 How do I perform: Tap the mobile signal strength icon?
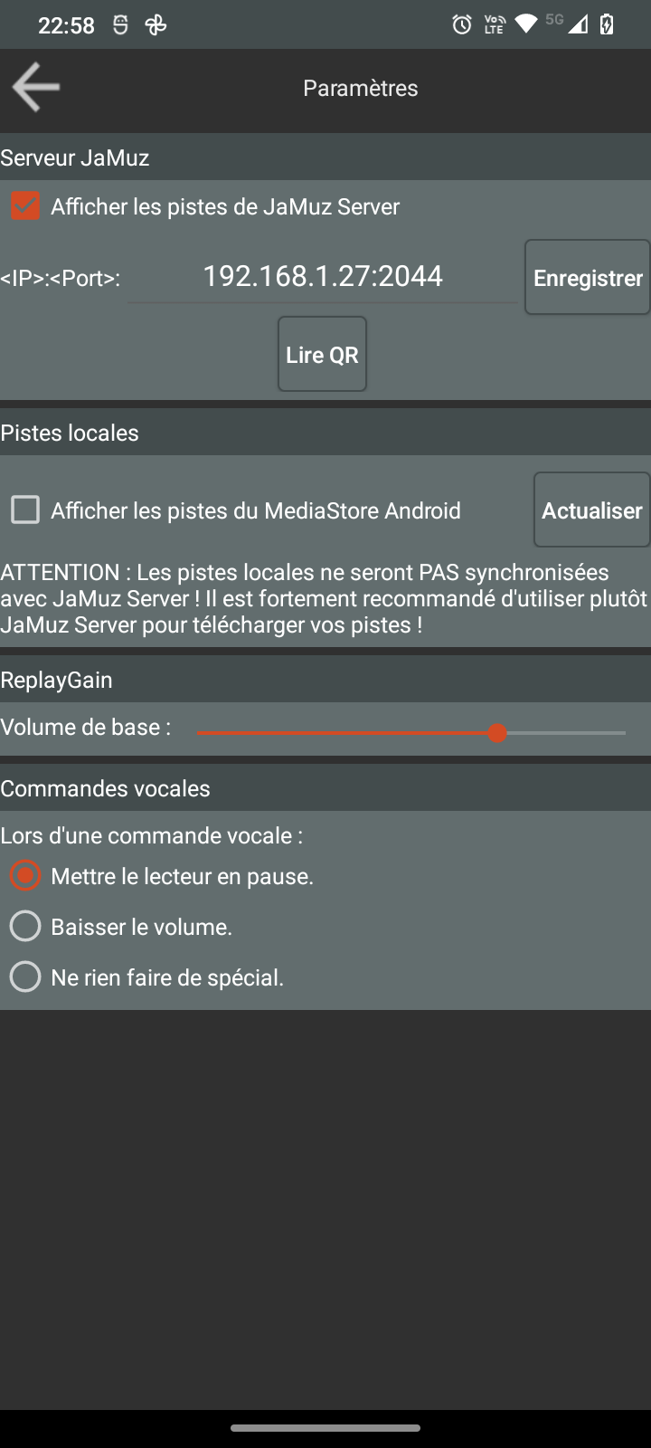(x=578, y=25)
